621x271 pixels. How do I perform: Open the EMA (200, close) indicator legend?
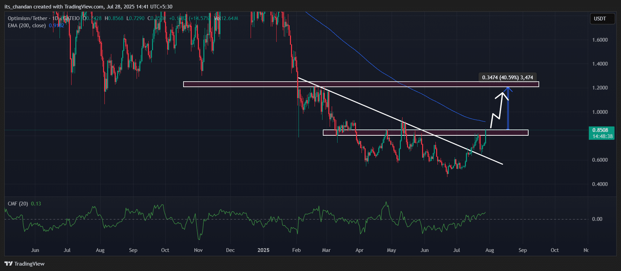tap(26, 26)
